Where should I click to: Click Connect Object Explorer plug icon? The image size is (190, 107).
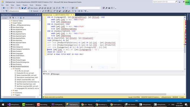(x=10, y=18)
